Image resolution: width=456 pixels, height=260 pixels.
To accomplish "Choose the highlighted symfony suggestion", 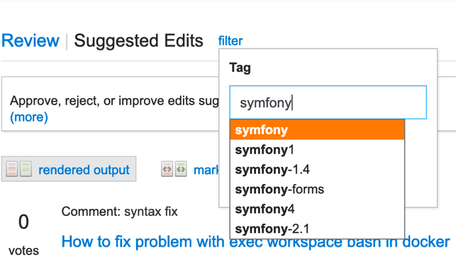I will click(x=317, y=130).
